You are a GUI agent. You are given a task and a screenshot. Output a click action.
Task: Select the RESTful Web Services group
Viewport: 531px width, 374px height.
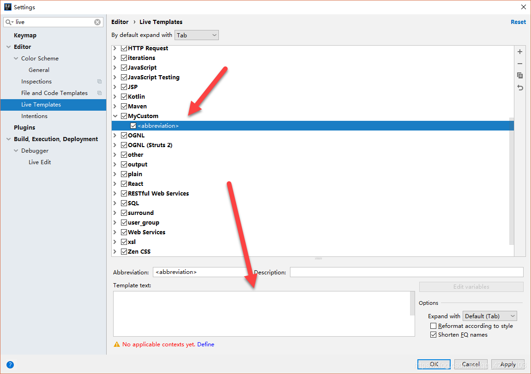click(158, 193)
